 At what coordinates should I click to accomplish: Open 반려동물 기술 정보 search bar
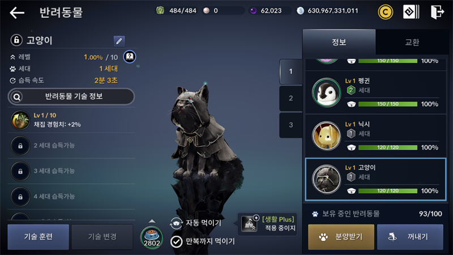point(71,96)
